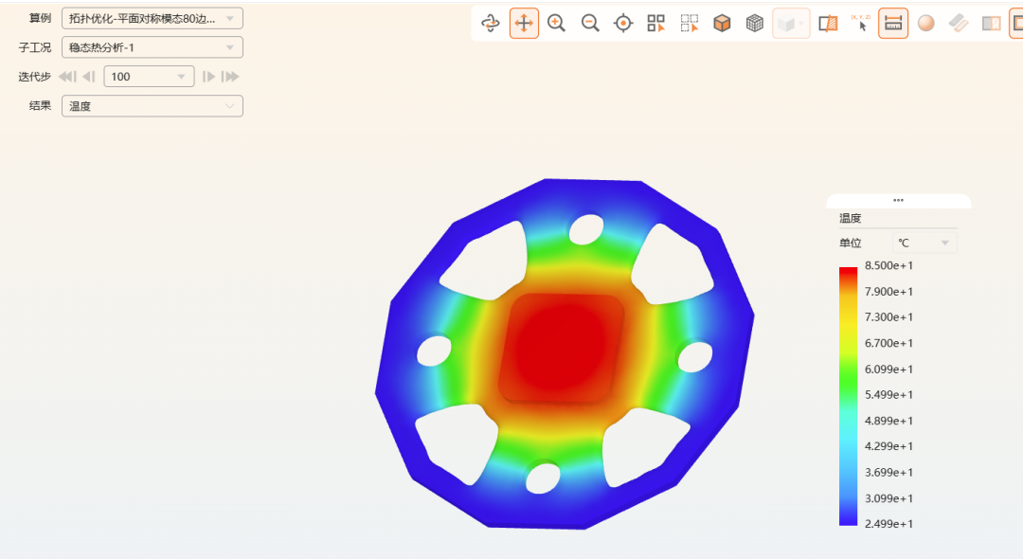Click the split compare view icon

point(991,24)
